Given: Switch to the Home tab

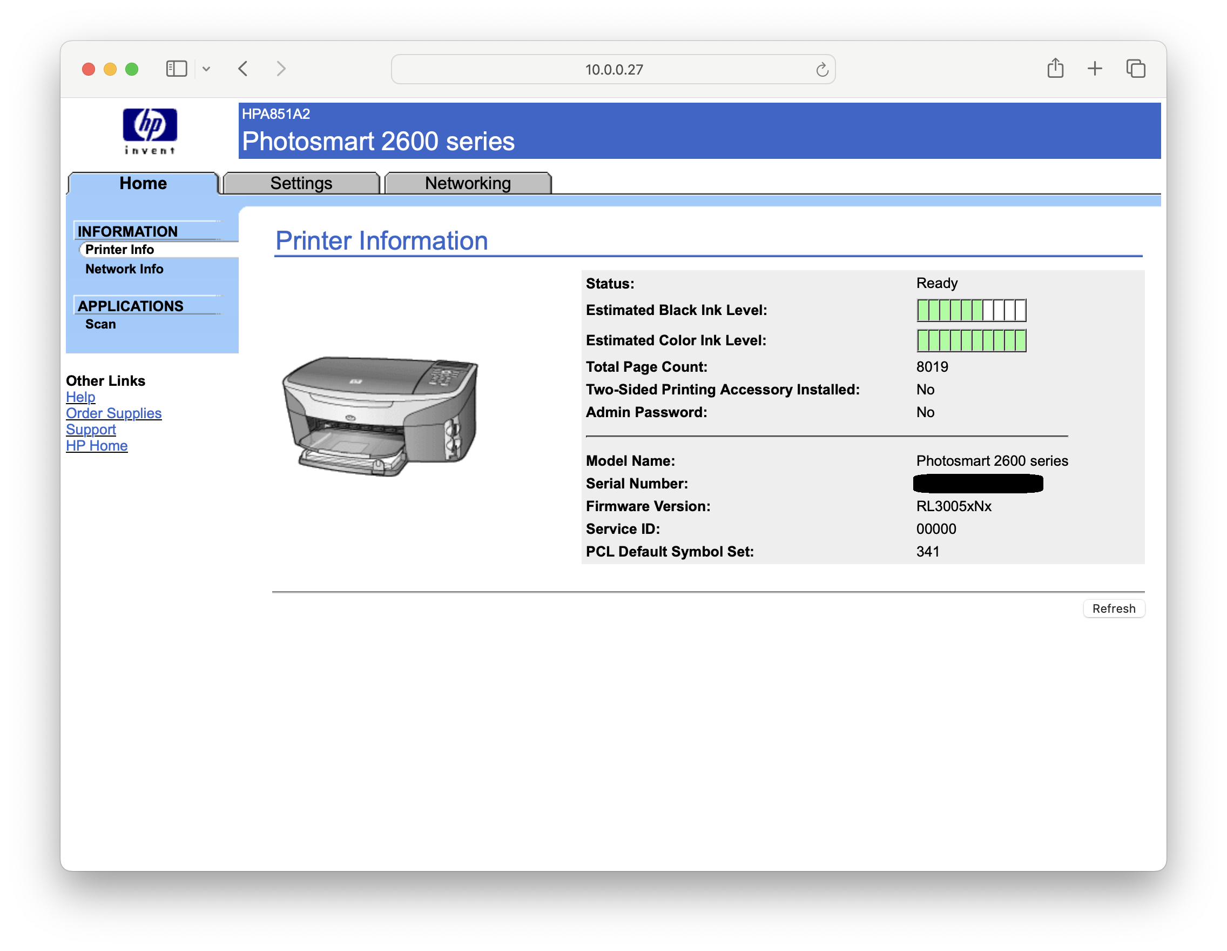Looking at the screenshot, I should [143, 183].
